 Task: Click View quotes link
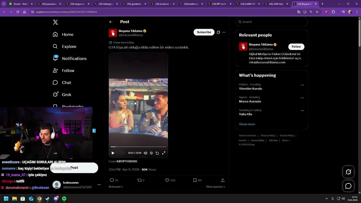click(215, 187)
